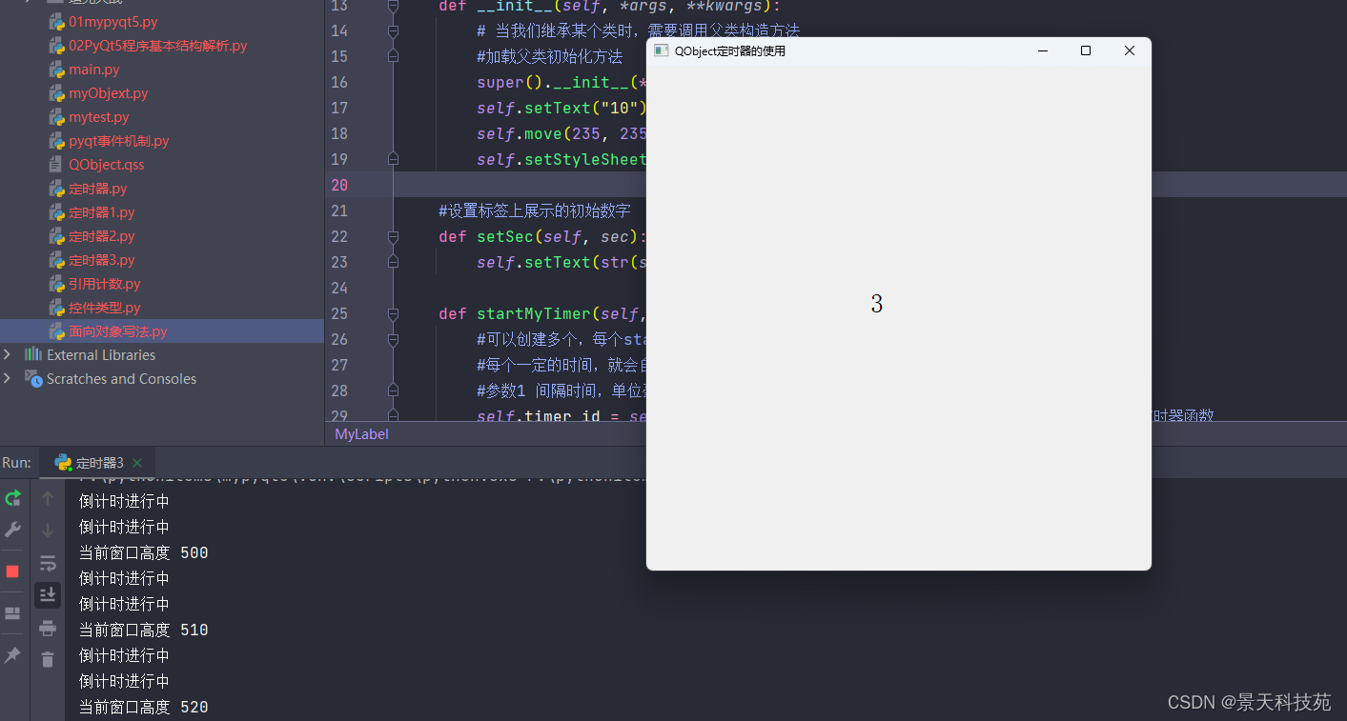Maximize the QObject定时器的使用 window
This screenshot has width=1347, height=721.
[1086, 50]
